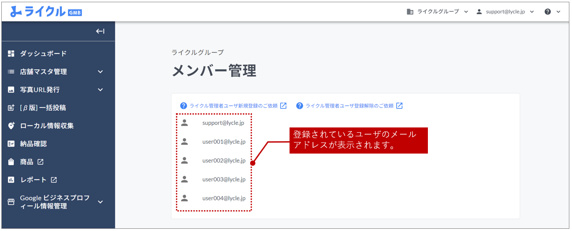Expand the 店舗マスタ管理 submenu chevron
Viewport: 572px width, 231px height.
click(100, 72)
